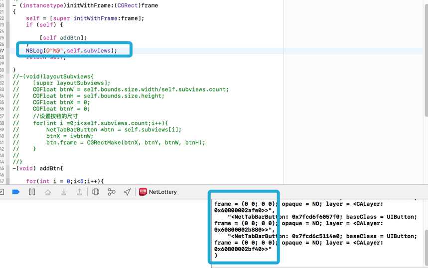Image resolution: width=428 pixels, height=268 pixels.
Task: Click the [self addBtn]; call line
Action: click(63, 38)
